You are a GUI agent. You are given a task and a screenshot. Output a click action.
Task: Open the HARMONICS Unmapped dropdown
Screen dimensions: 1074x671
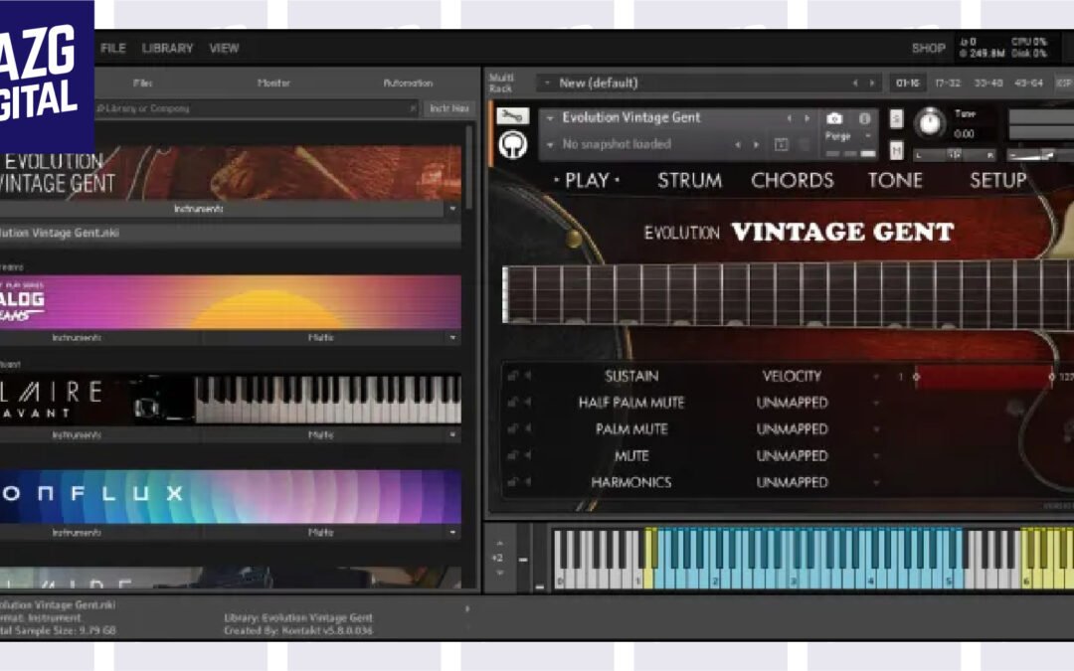click(876, 483)
